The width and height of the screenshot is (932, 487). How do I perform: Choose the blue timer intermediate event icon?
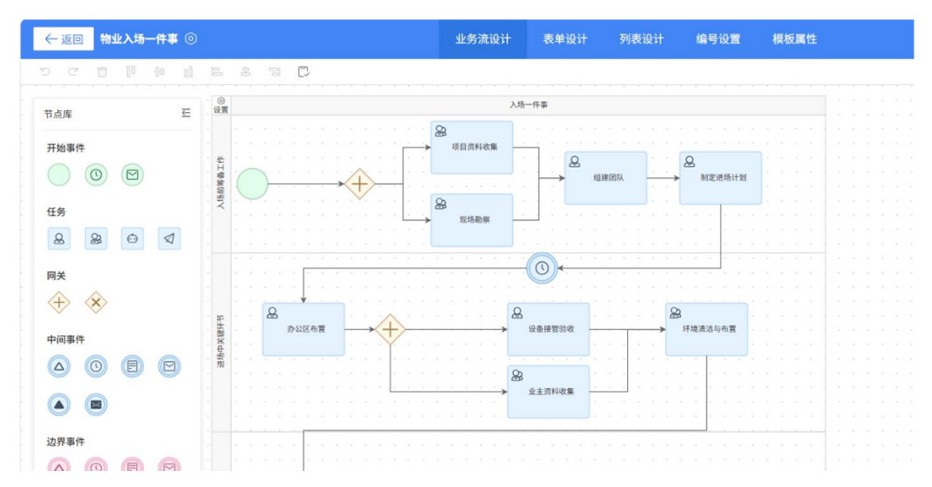pyautogui.click(x=97, y=366)
